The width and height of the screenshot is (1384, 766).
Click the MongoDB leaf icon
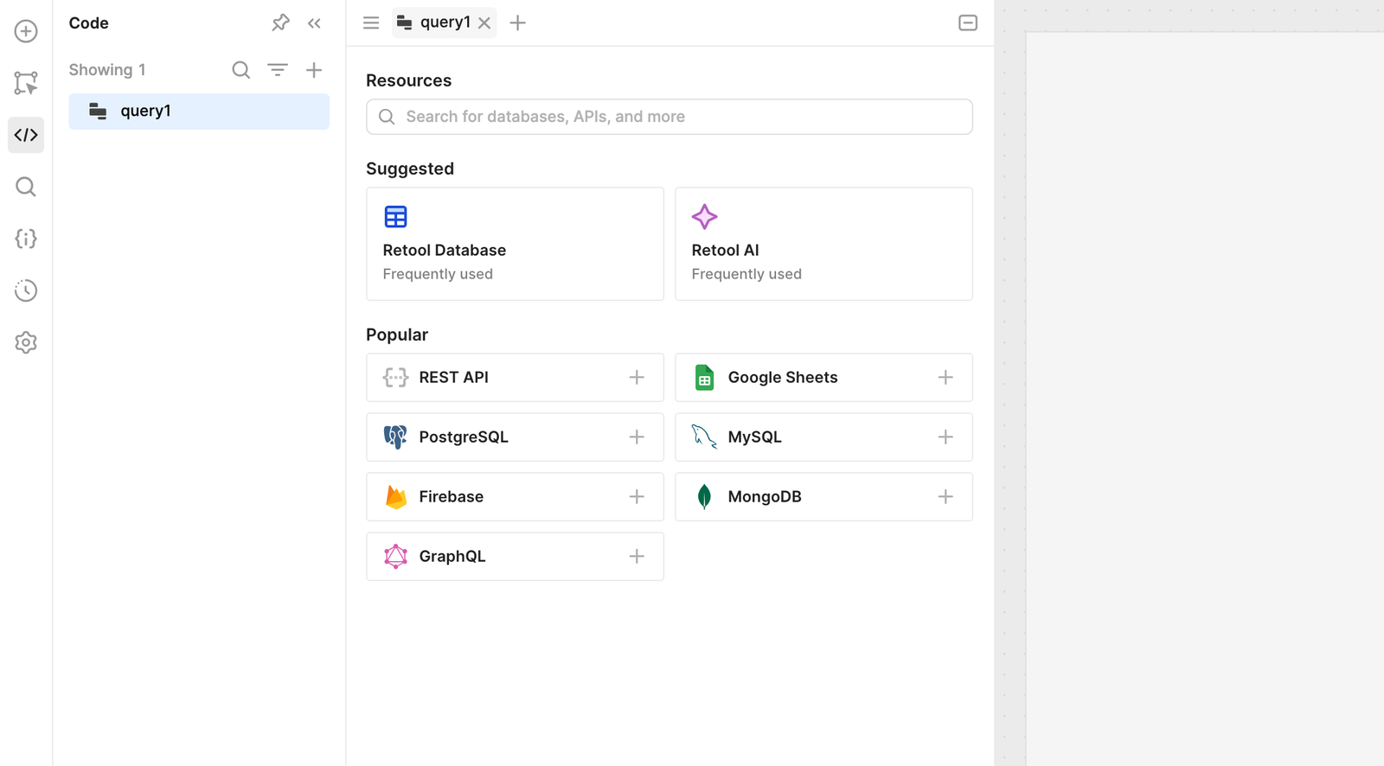point(704,497)
